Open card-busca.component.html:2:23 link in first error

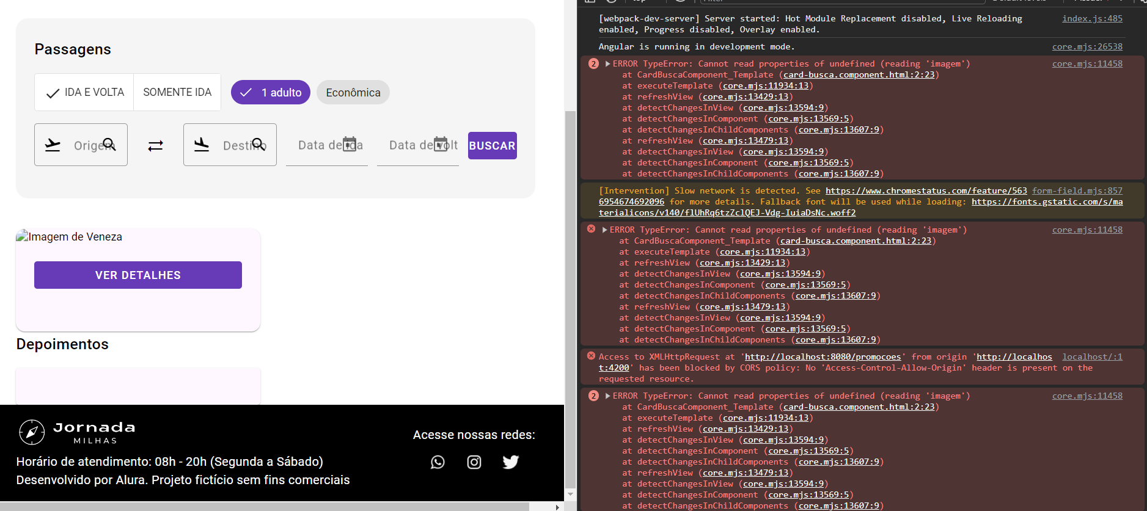859,74
